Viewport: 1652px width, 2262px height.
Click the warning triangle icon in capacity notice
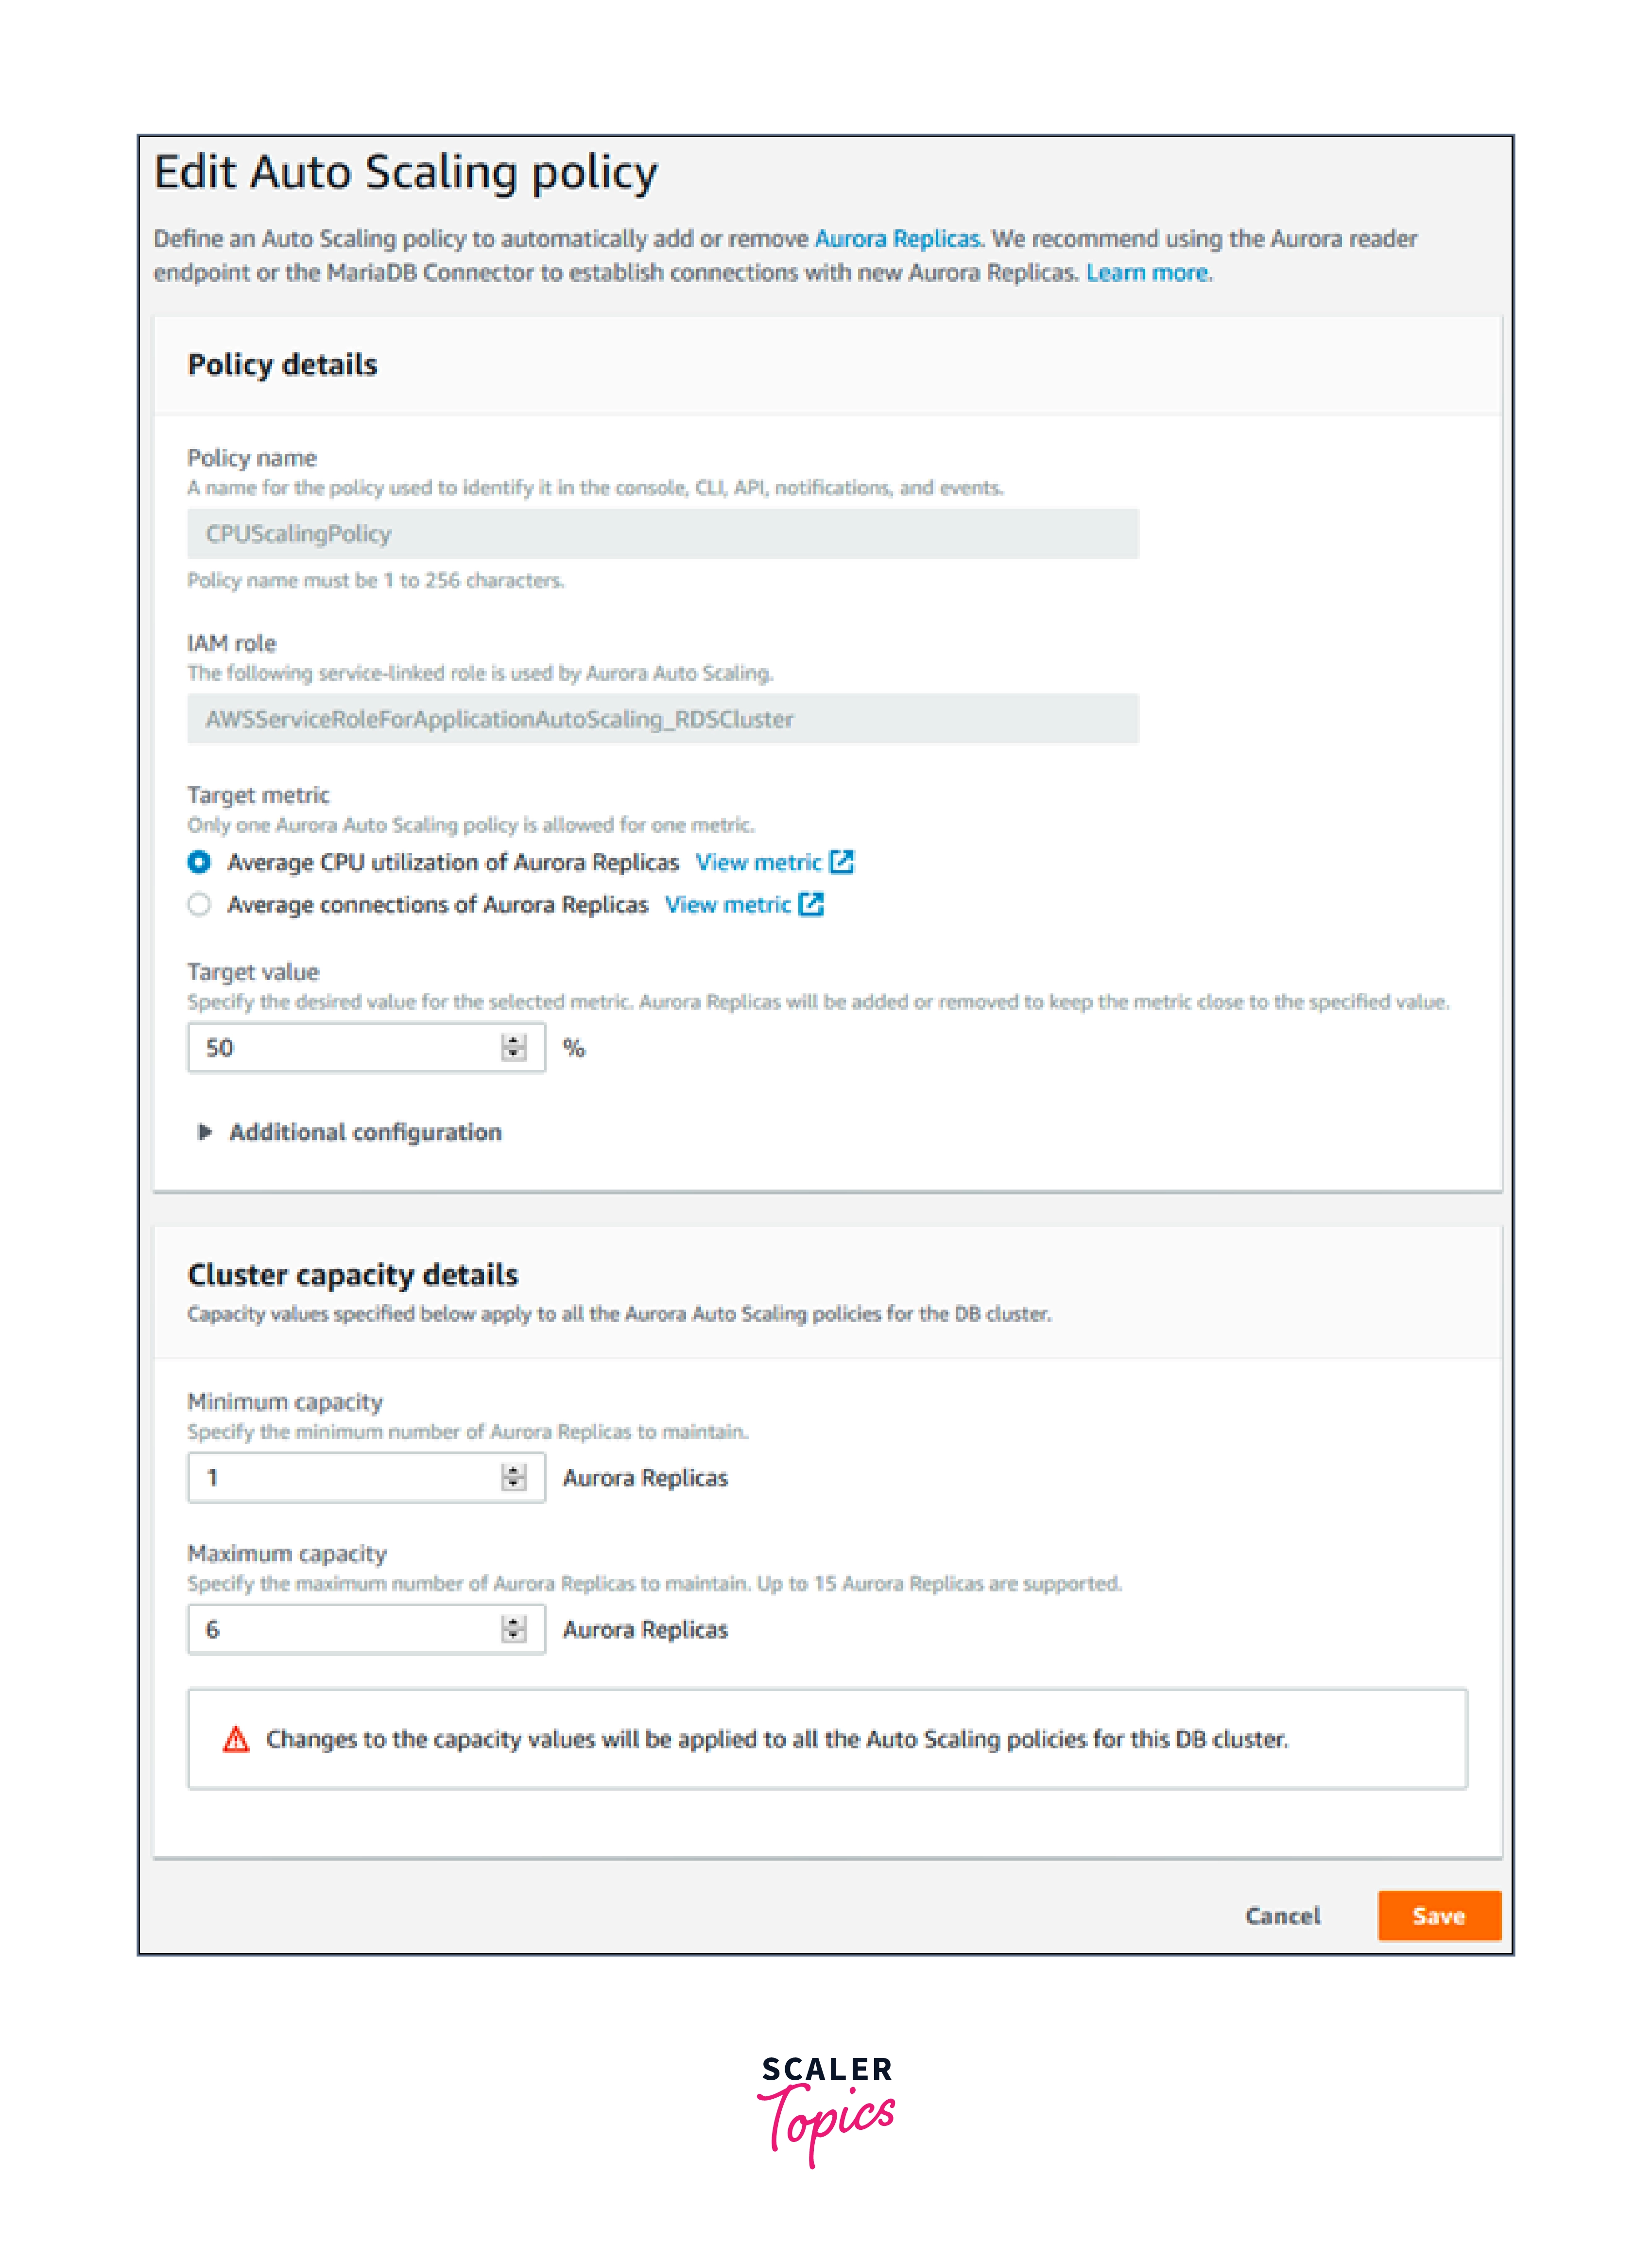[x=236, y=1739]
